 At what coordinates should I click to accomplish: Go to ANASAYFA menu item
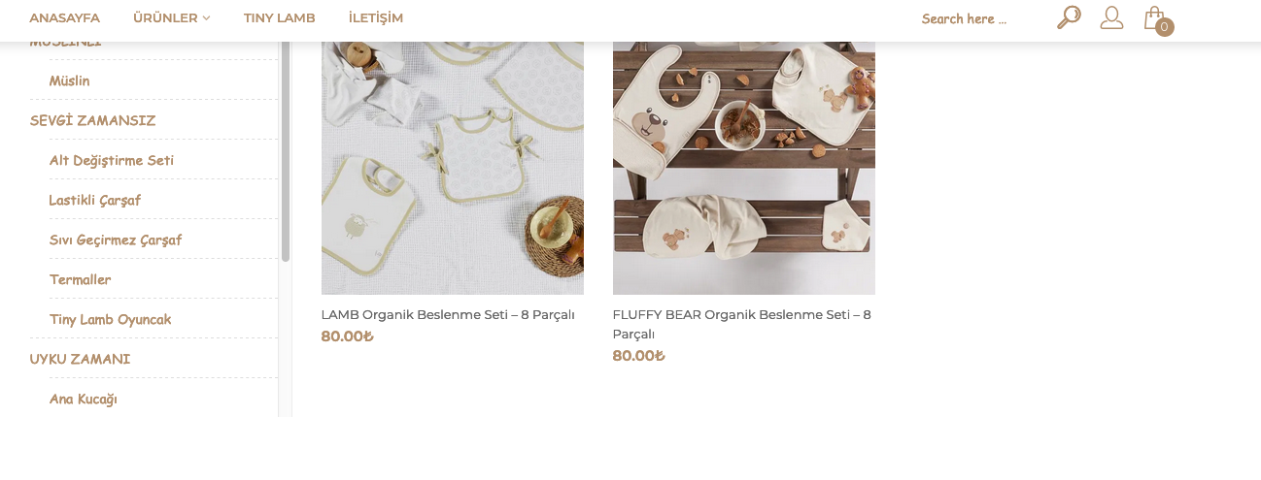[64, 17]
